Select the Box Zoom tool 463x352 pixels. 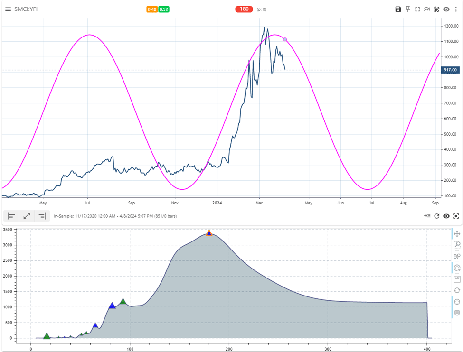[x=457, y=245]
